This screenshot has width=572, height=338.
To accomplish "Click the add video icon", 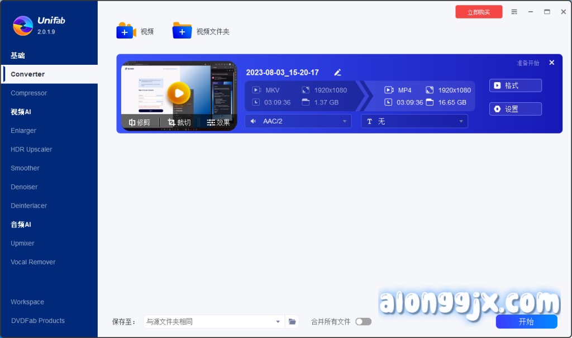I will pyautogui.click(x=126, y=31).
